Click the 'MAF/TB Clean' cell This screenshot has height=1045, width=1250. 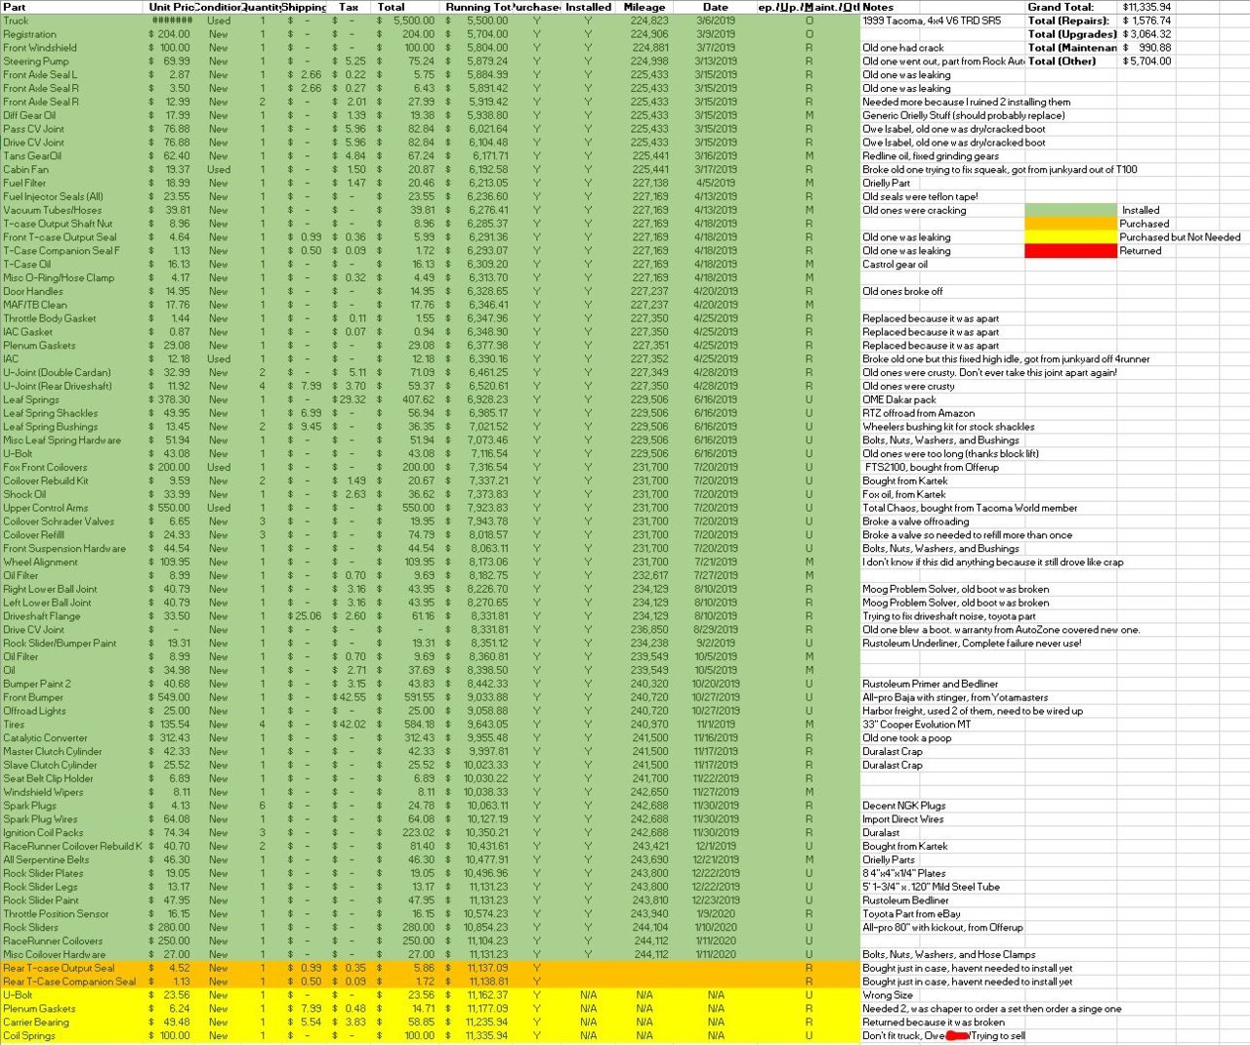(73, 305)
